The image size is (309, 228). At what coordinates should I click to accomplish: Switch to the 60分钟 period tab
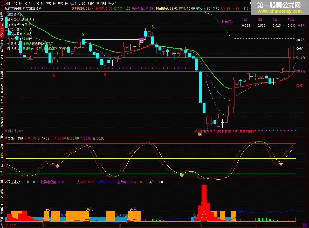[x=63, y=3]
